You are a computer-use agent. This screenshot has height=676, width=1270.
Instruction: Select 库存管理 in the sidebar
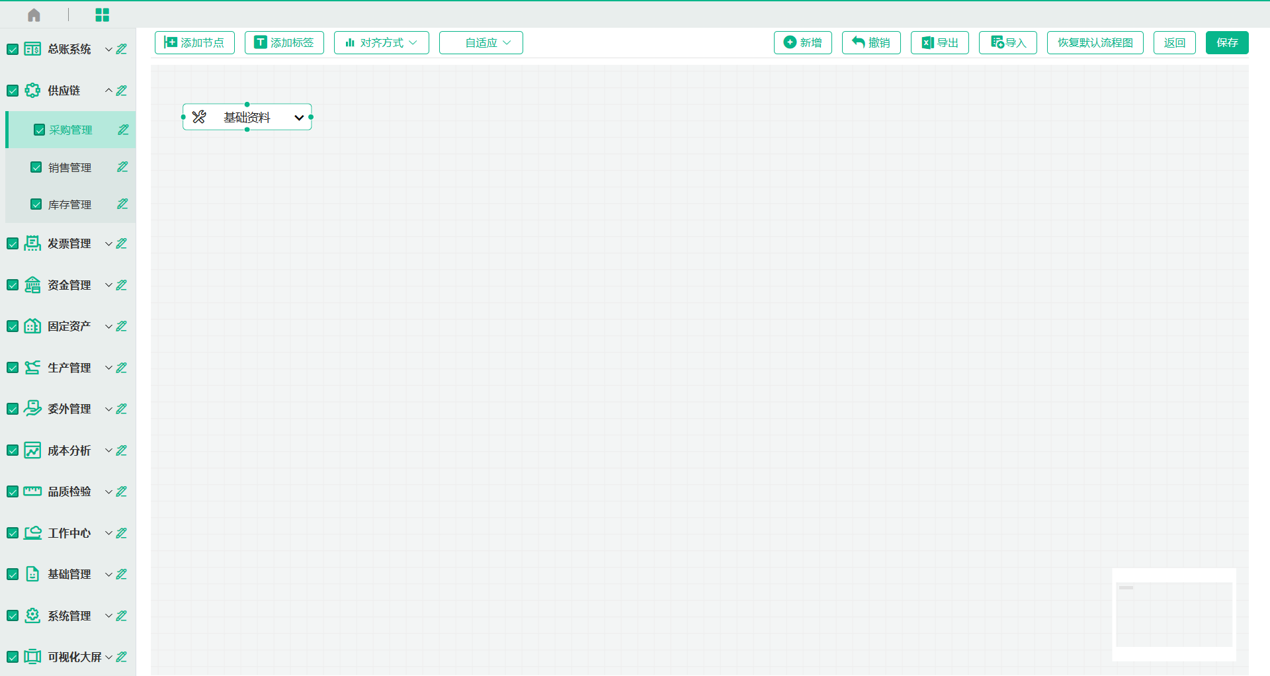click(x=71, y=204)
